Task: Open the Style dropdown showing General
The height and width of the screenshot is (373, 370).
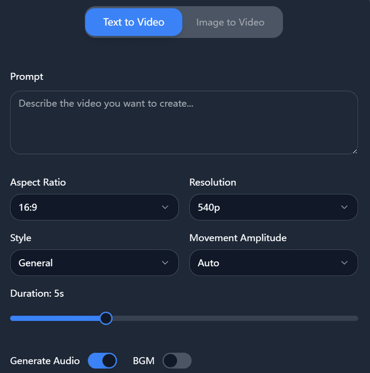Action: coord(94,263)
